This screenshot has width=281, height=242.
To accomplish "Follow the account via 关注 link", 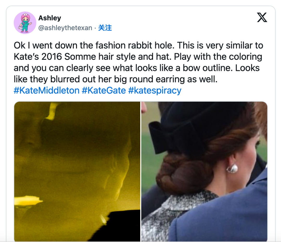I will (x=105, y=28).
